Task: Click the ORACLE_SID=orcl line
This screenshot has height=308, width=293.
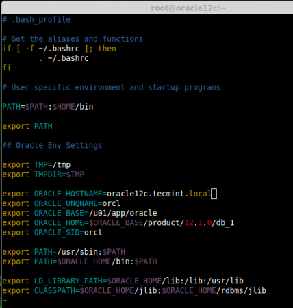Action: click(x=52, y=233)
